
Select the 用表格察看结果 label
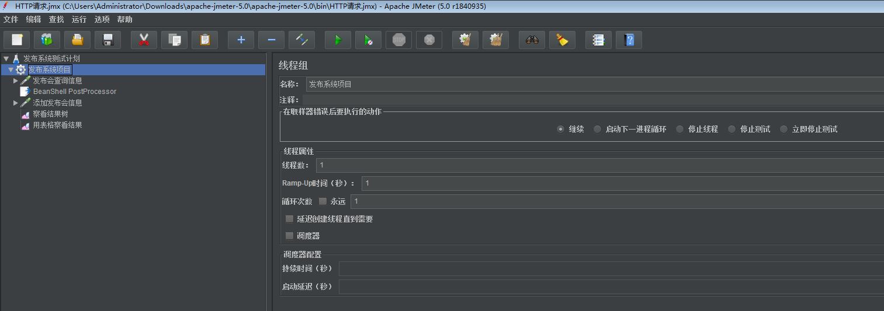(57, 125)
